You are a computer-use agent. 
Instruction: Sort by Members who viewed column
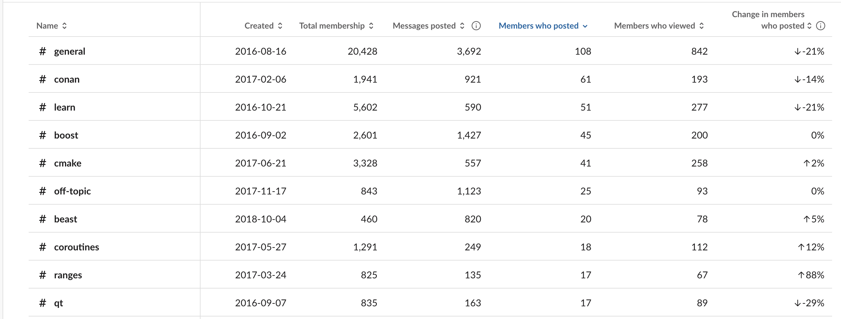tap(659, 26)
